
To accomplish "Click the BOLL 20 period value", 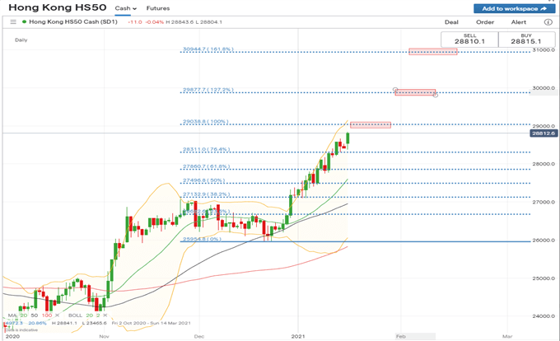I will (x=89, y=315).
